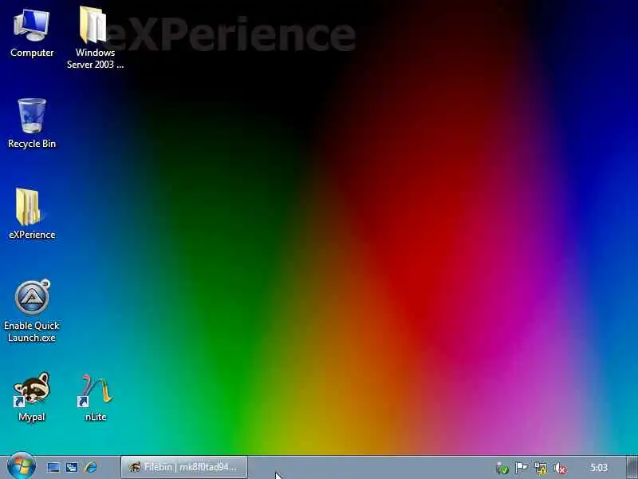Open the clock showing 5:03
The image size is (638, 479).
599,467
